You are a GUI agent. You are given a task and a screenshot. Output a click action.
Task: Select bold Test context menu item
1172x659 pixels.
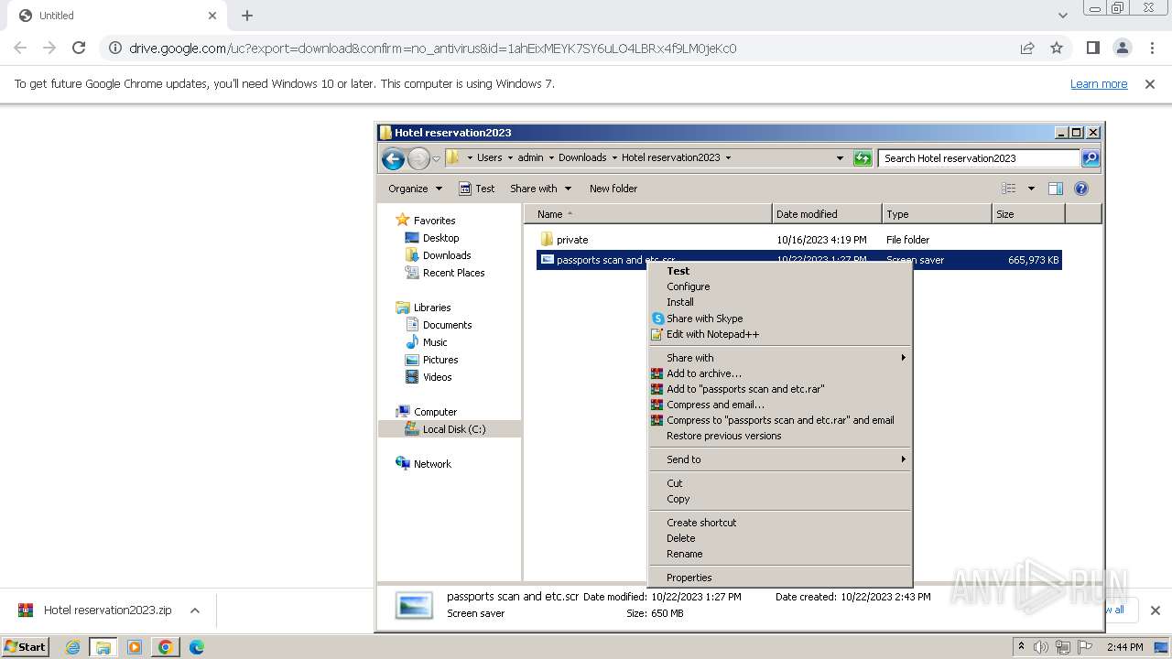(x=678, y=271)
